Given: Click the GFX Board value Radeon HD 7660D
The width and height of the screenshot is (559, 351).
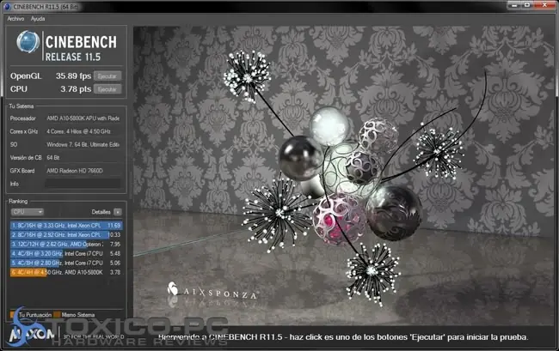Looking at the screenshot, I should (75, 171).
